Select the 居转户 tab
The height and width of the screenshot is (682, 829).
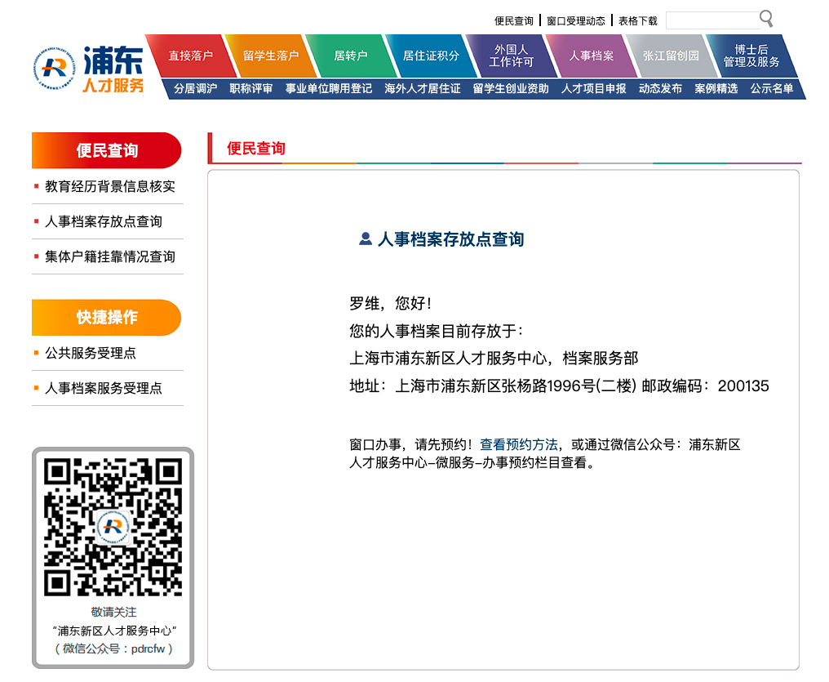350,56
